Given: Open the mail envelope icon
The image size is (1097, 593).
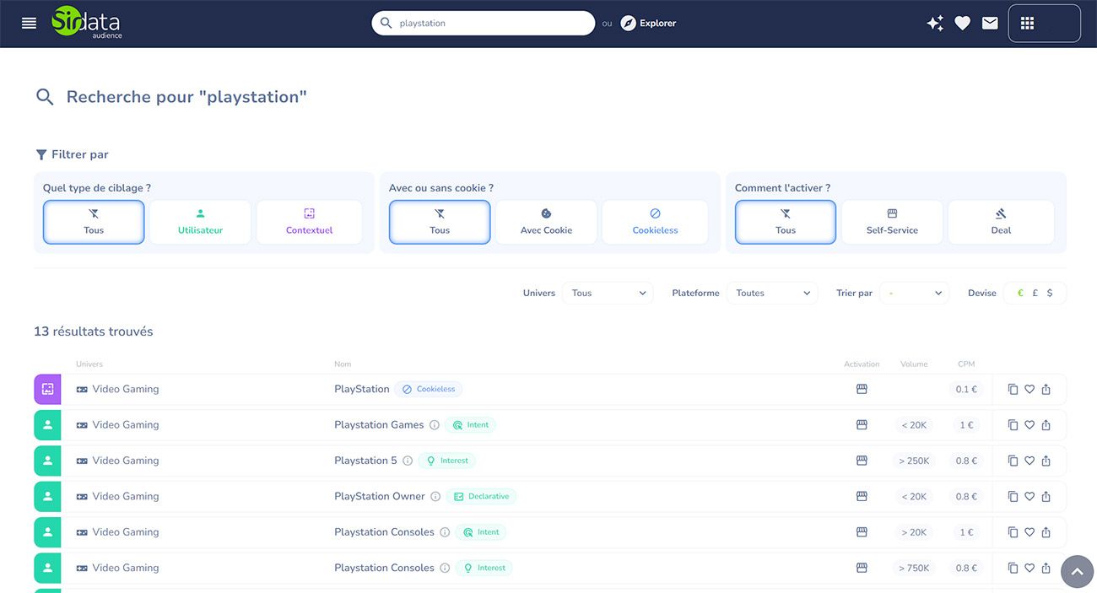Looking at the screenshot, I should tap(990, 24).
